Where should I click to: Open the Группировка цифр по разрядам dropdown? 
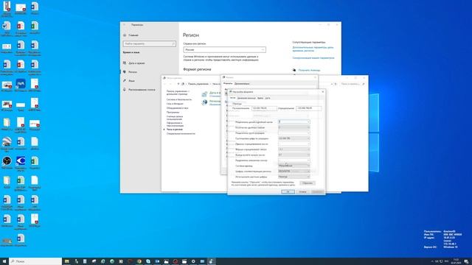pyautogui.click(x=294, y=138)
